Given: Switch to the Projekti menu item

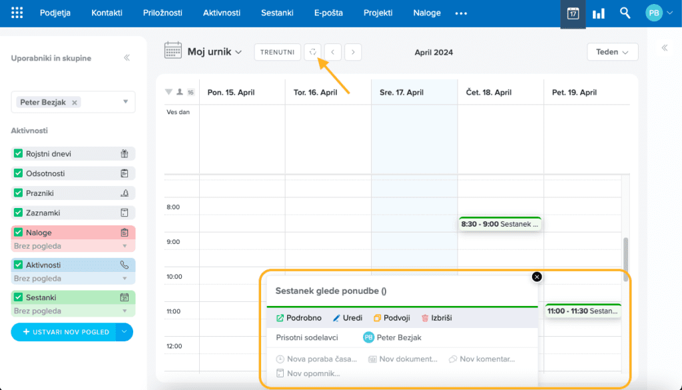Looking at the screenshot, I should 378,13.
